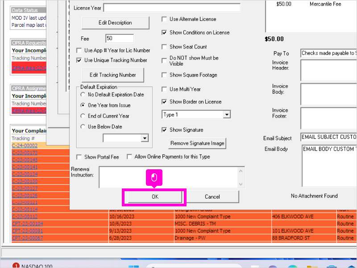357x268 pixels.
Task: Check Do NOT show Must be Visible
Action: [x=164, y=61]
